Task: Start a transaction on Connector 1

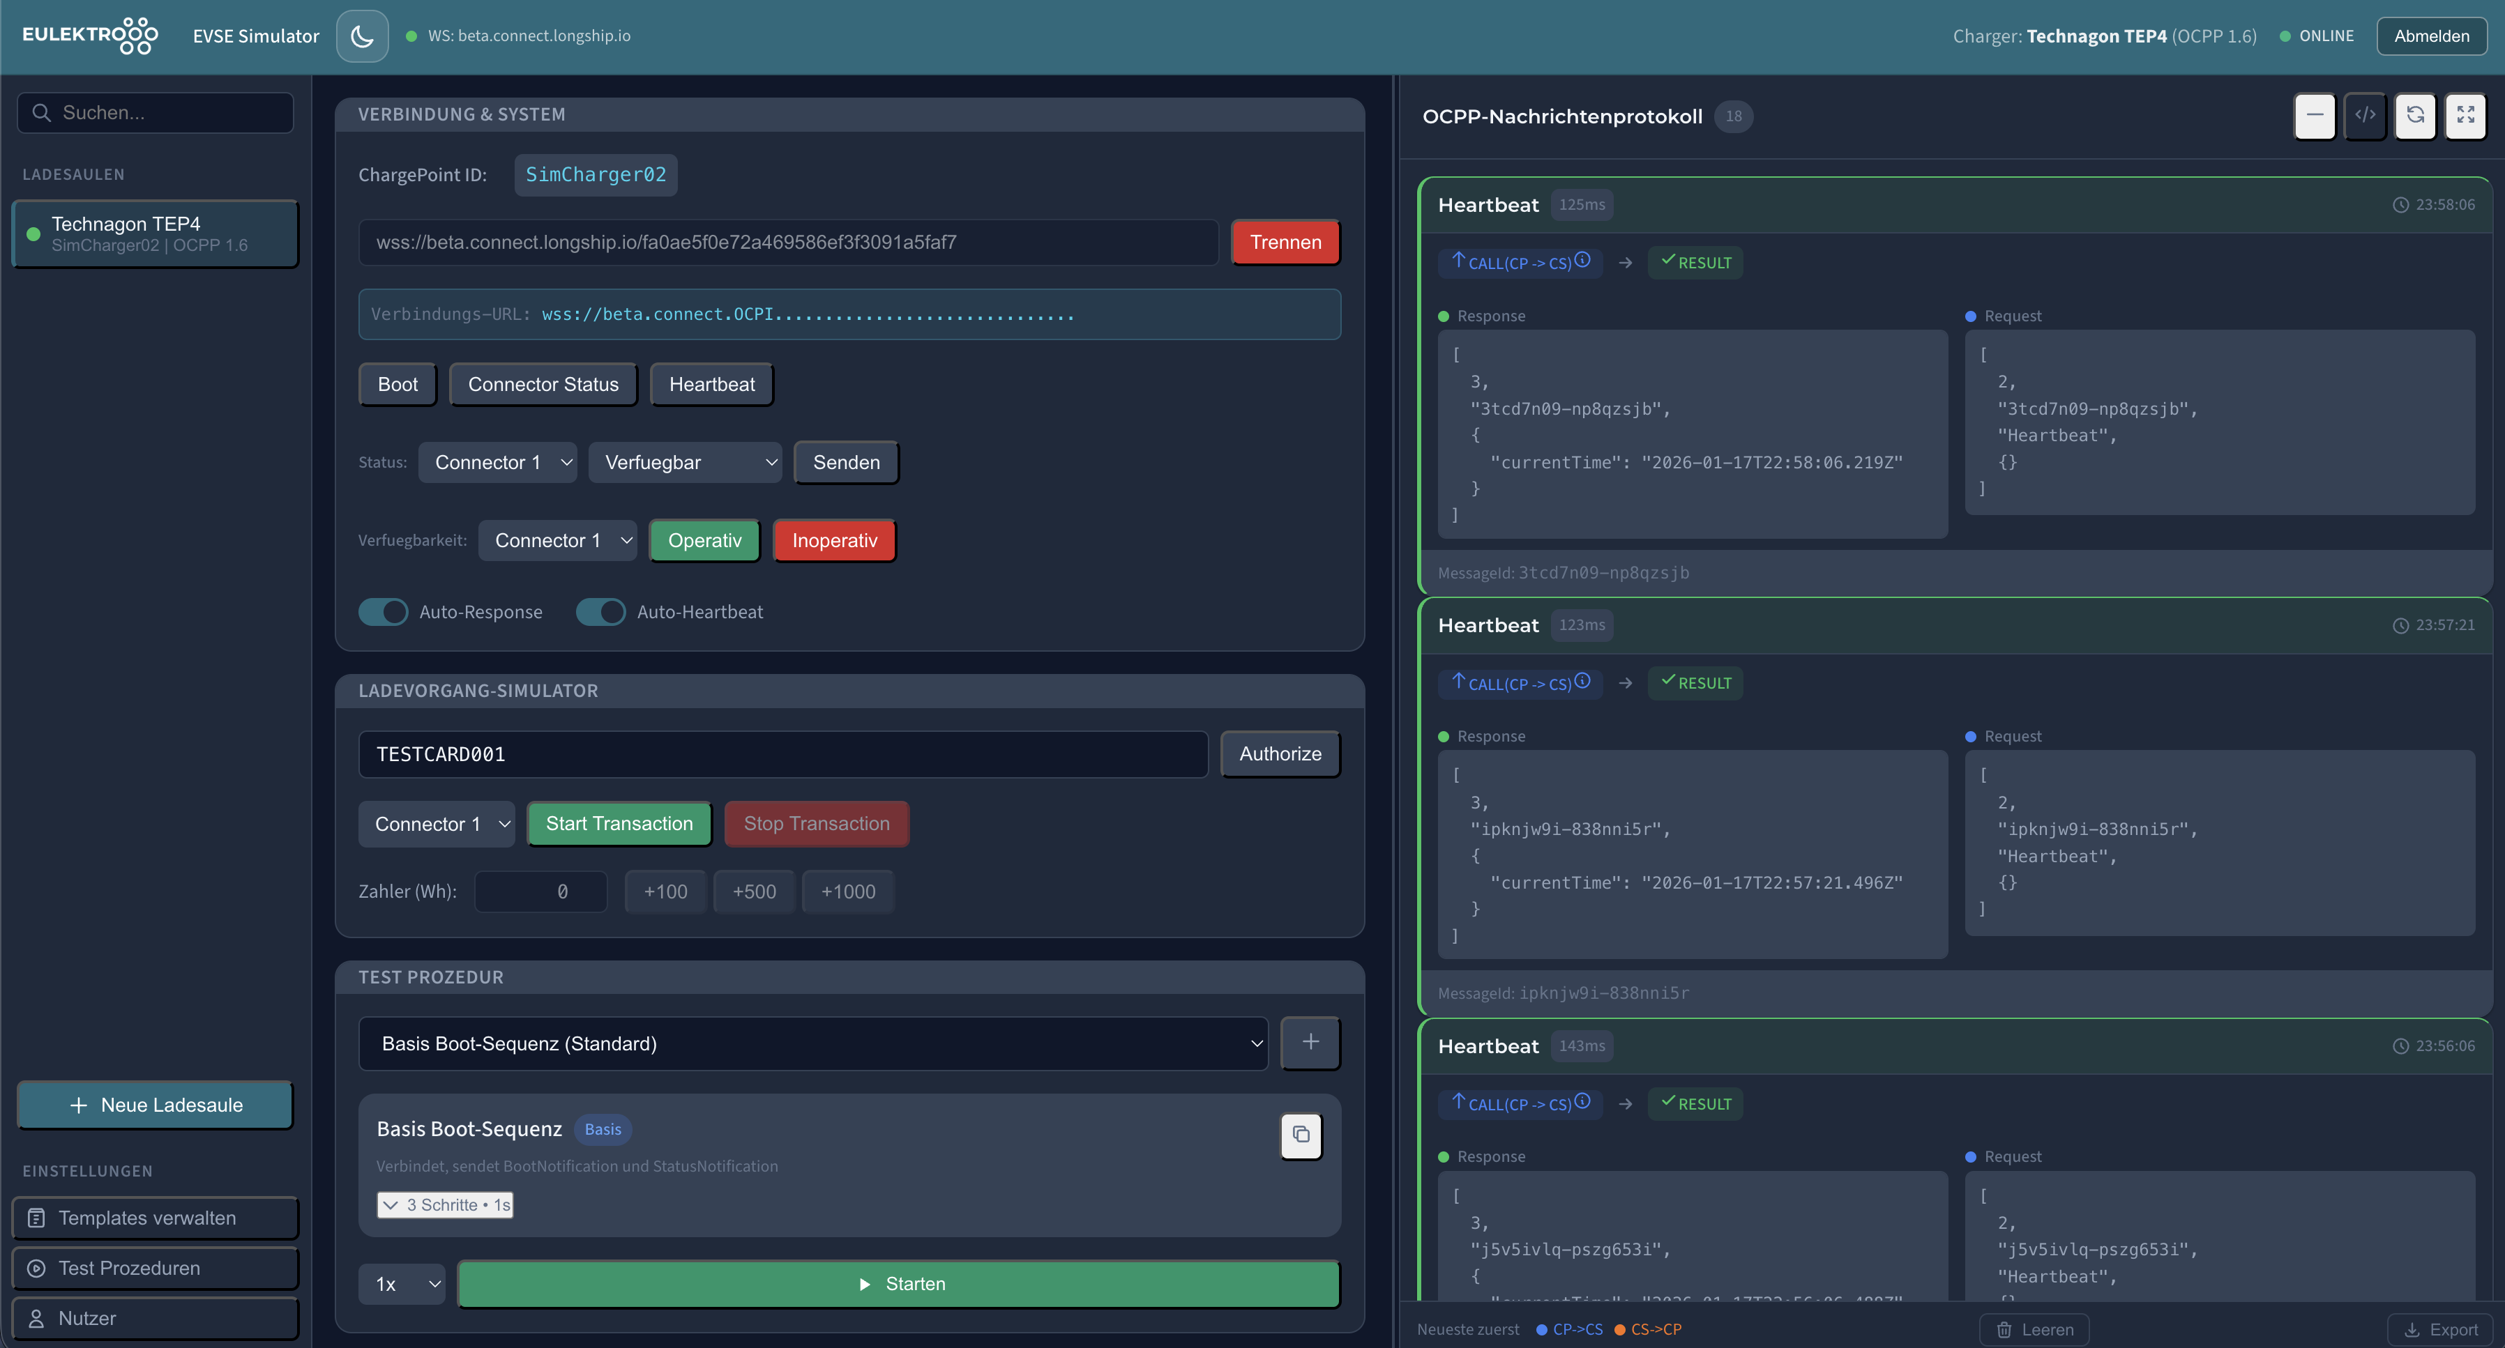Action: 619,823
